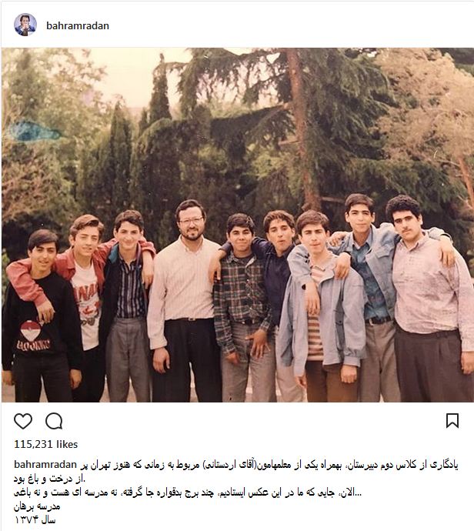Click the caption line reading مدرسه برهان

(x=37, y=506)
